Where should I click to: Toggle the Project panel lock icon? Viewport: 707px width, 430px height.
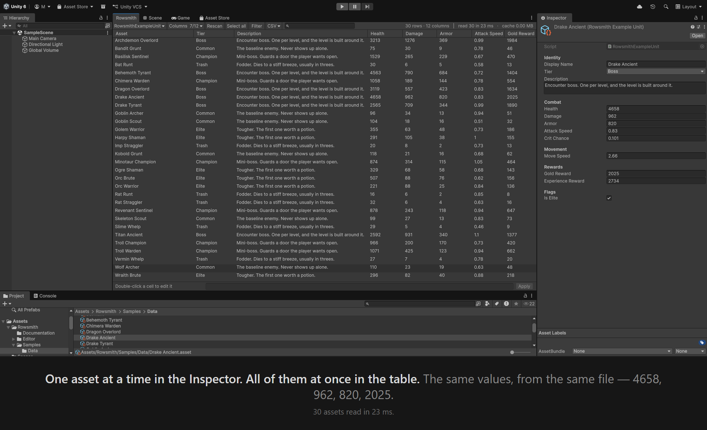525,296
